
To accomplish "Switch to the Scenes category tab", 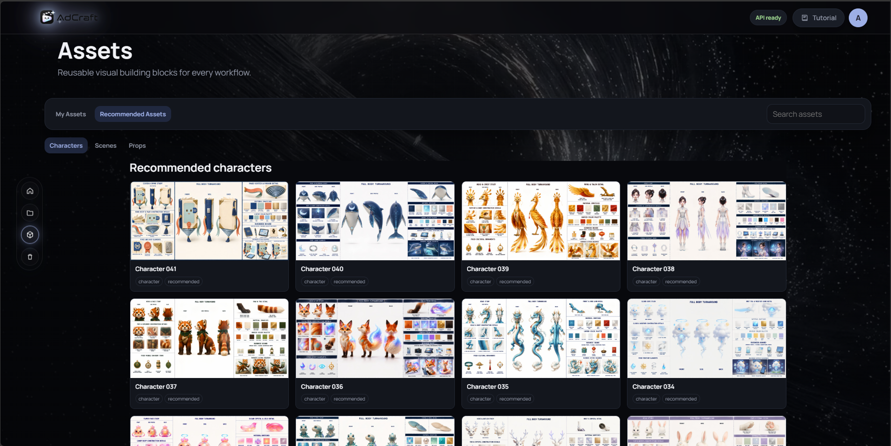I will click(106, 145).
